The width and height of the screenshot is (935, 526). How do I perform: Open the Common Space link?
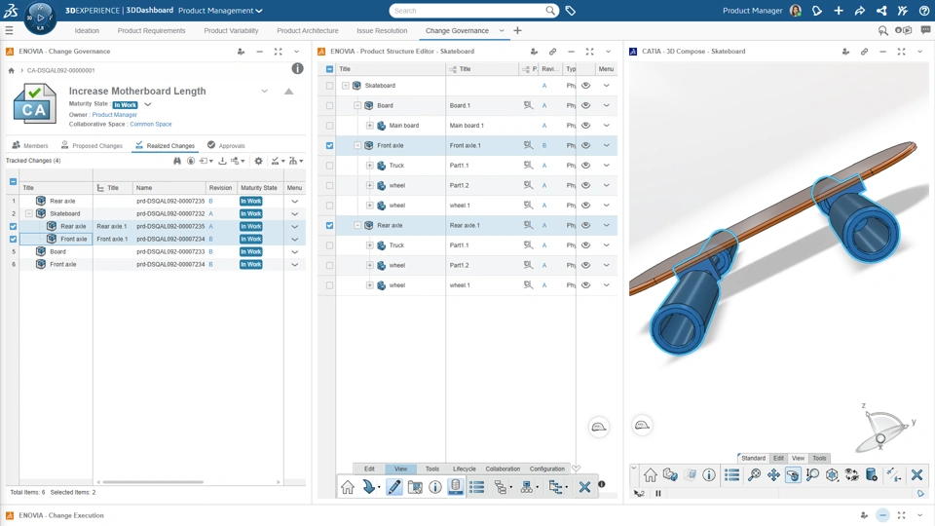(x=151, y=124)
